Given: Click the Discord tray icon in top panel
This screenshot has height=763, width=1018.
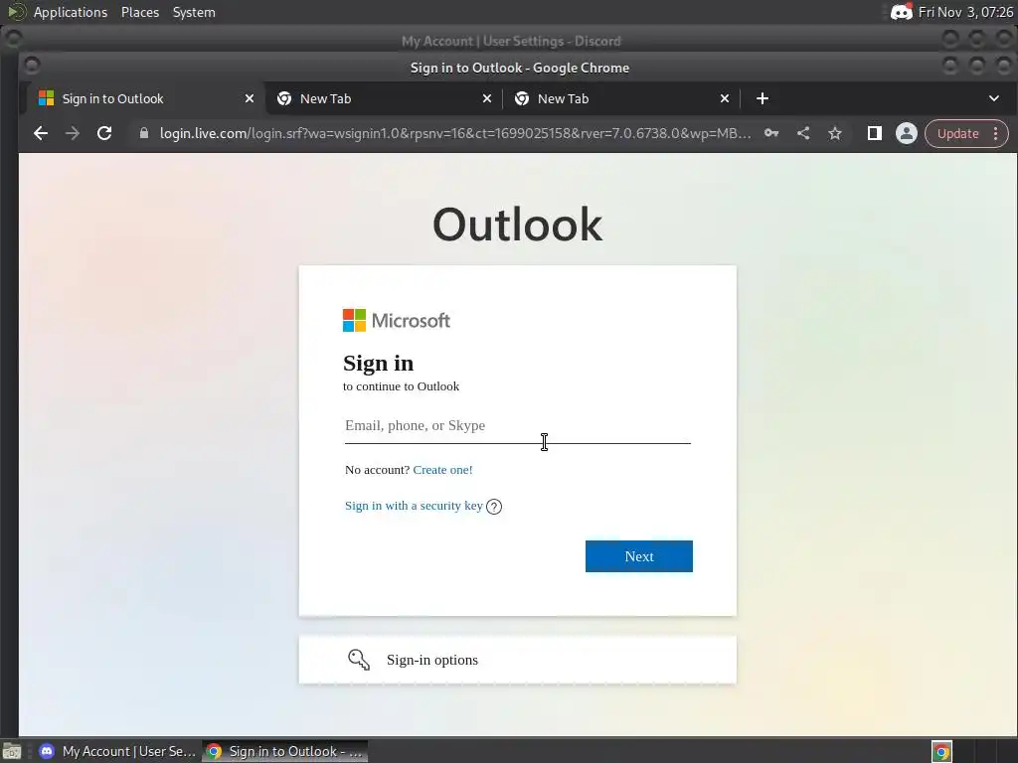Looking at the screenshot, I should point(901,12).
